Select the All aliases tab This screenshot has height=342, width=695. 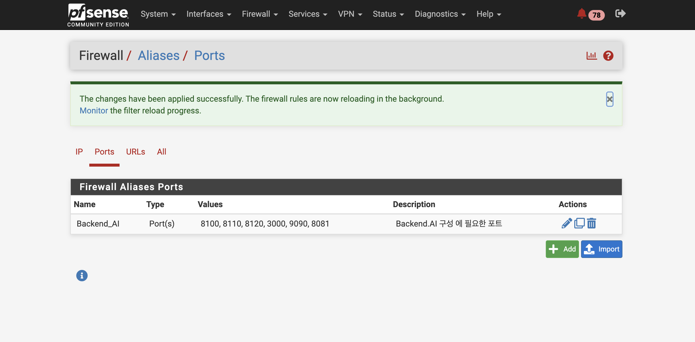point(162,152)
